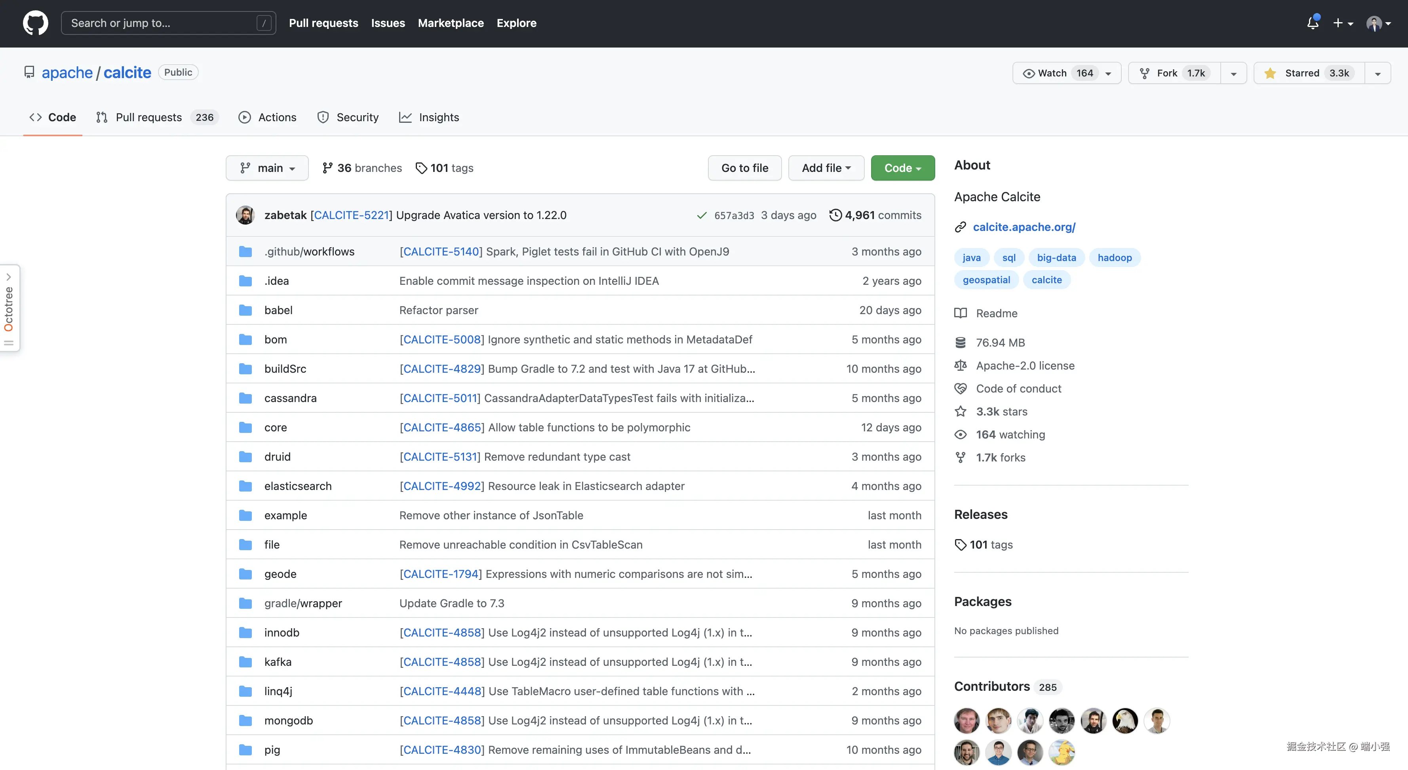
Task: Click the search or jump to field
Action: pos(164,23)
